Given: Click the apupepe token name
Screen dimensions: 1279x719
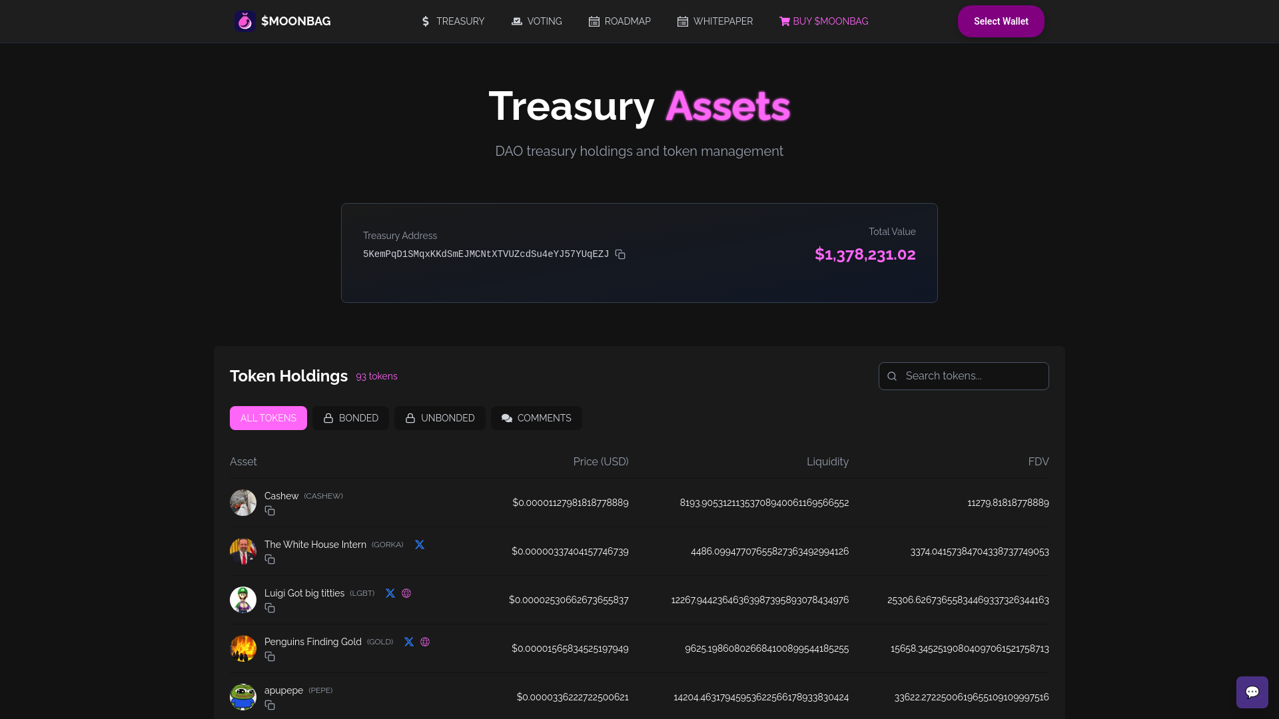Looking at the screenshot, I should click(284, 690).
